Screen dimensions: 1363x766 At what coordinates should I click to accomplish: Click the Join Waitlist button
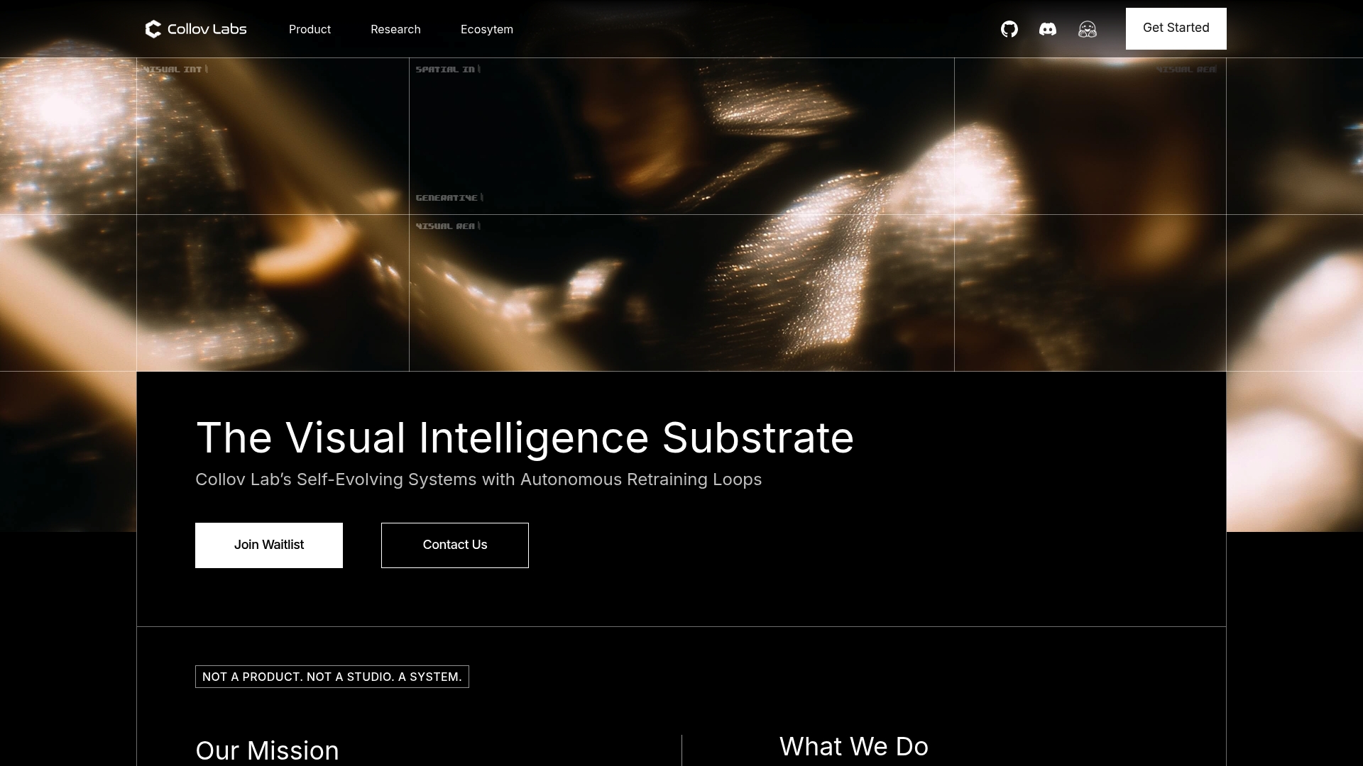tap(268, 545)
